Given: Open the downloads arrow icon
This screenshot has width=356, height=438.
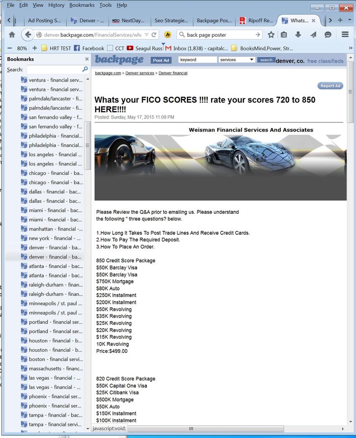Looking at the screenshot, I should pyautogui.click(x=298, y=35).
